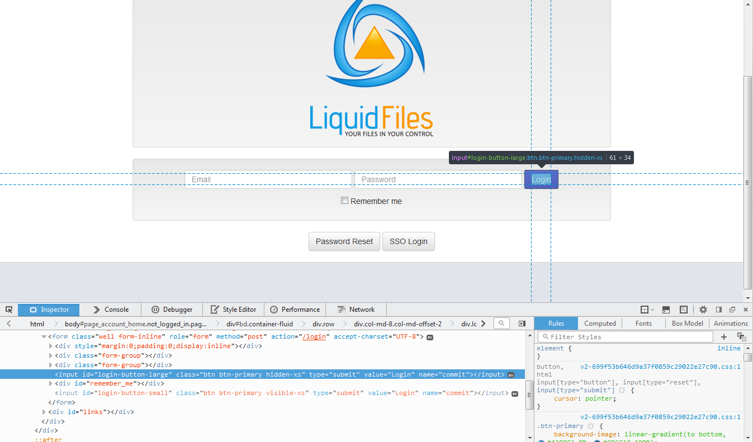This screenshot has width=753, height=442.
Task: Pop developer tools into separate window
Action: coord(732,309)
